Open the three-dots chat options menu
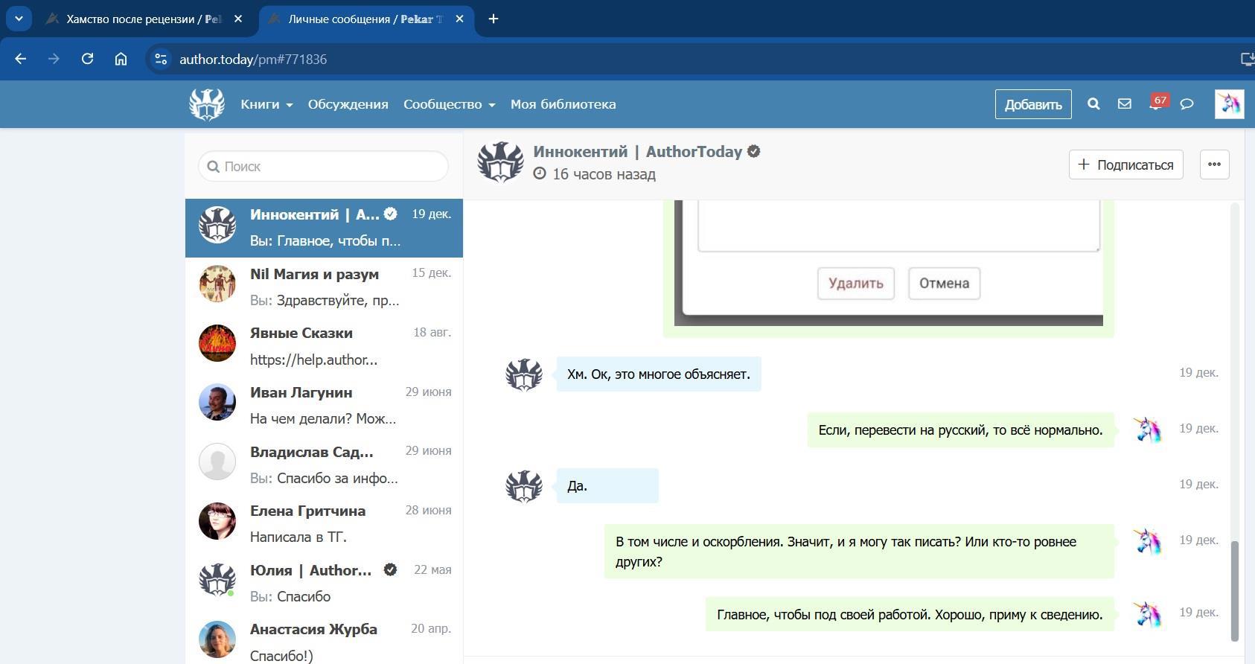 click(x=1214, y=165)
